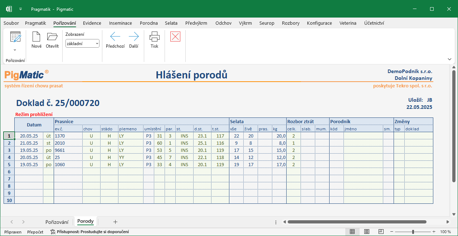Image resolution: width=458 pixels, height=236 pixels.
Task: Print the report using Tisk
Action: [x=154, y=40]
